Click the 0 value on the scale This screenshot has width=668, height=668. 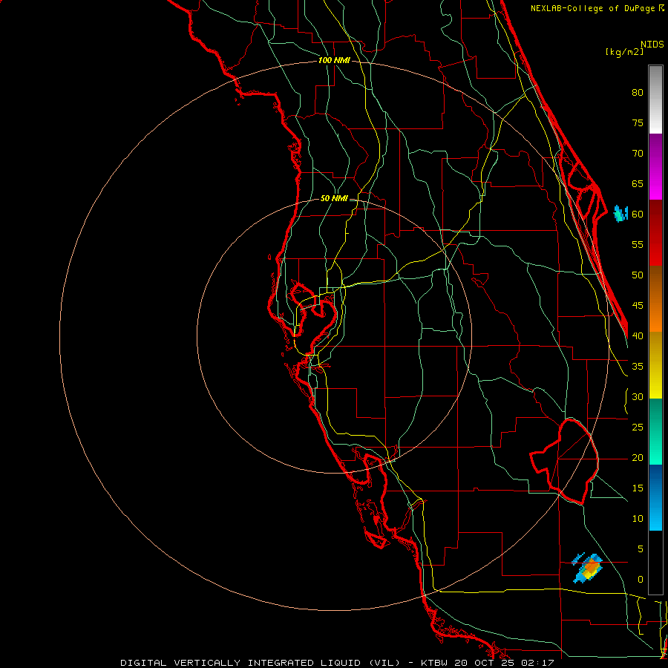coord(641,580)
